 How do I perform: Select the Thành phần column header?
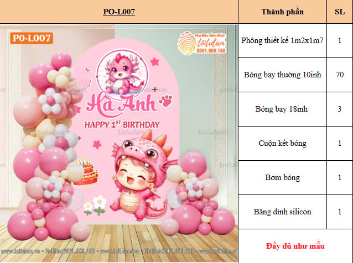[282, 12]
